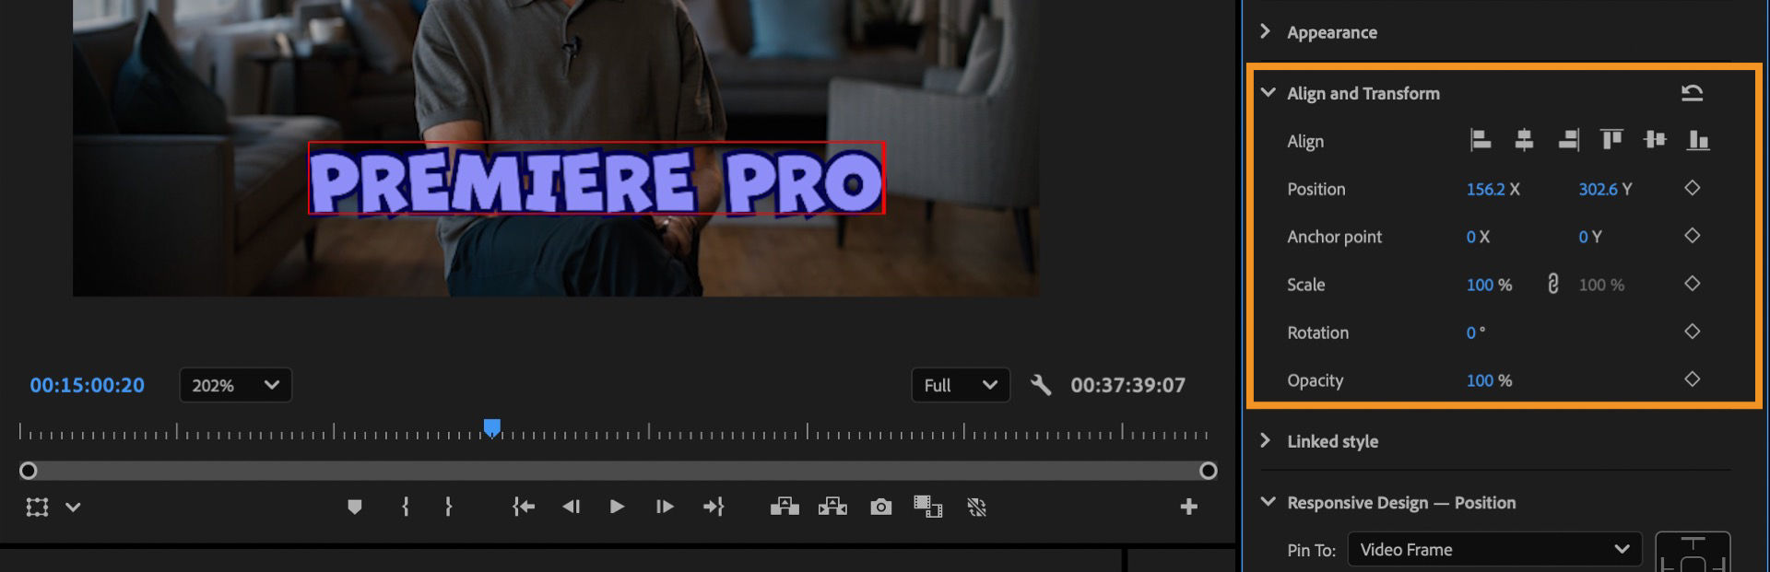Toggle uniform scale lock link icon
1770x572 pixels.
click(1553, 284)
